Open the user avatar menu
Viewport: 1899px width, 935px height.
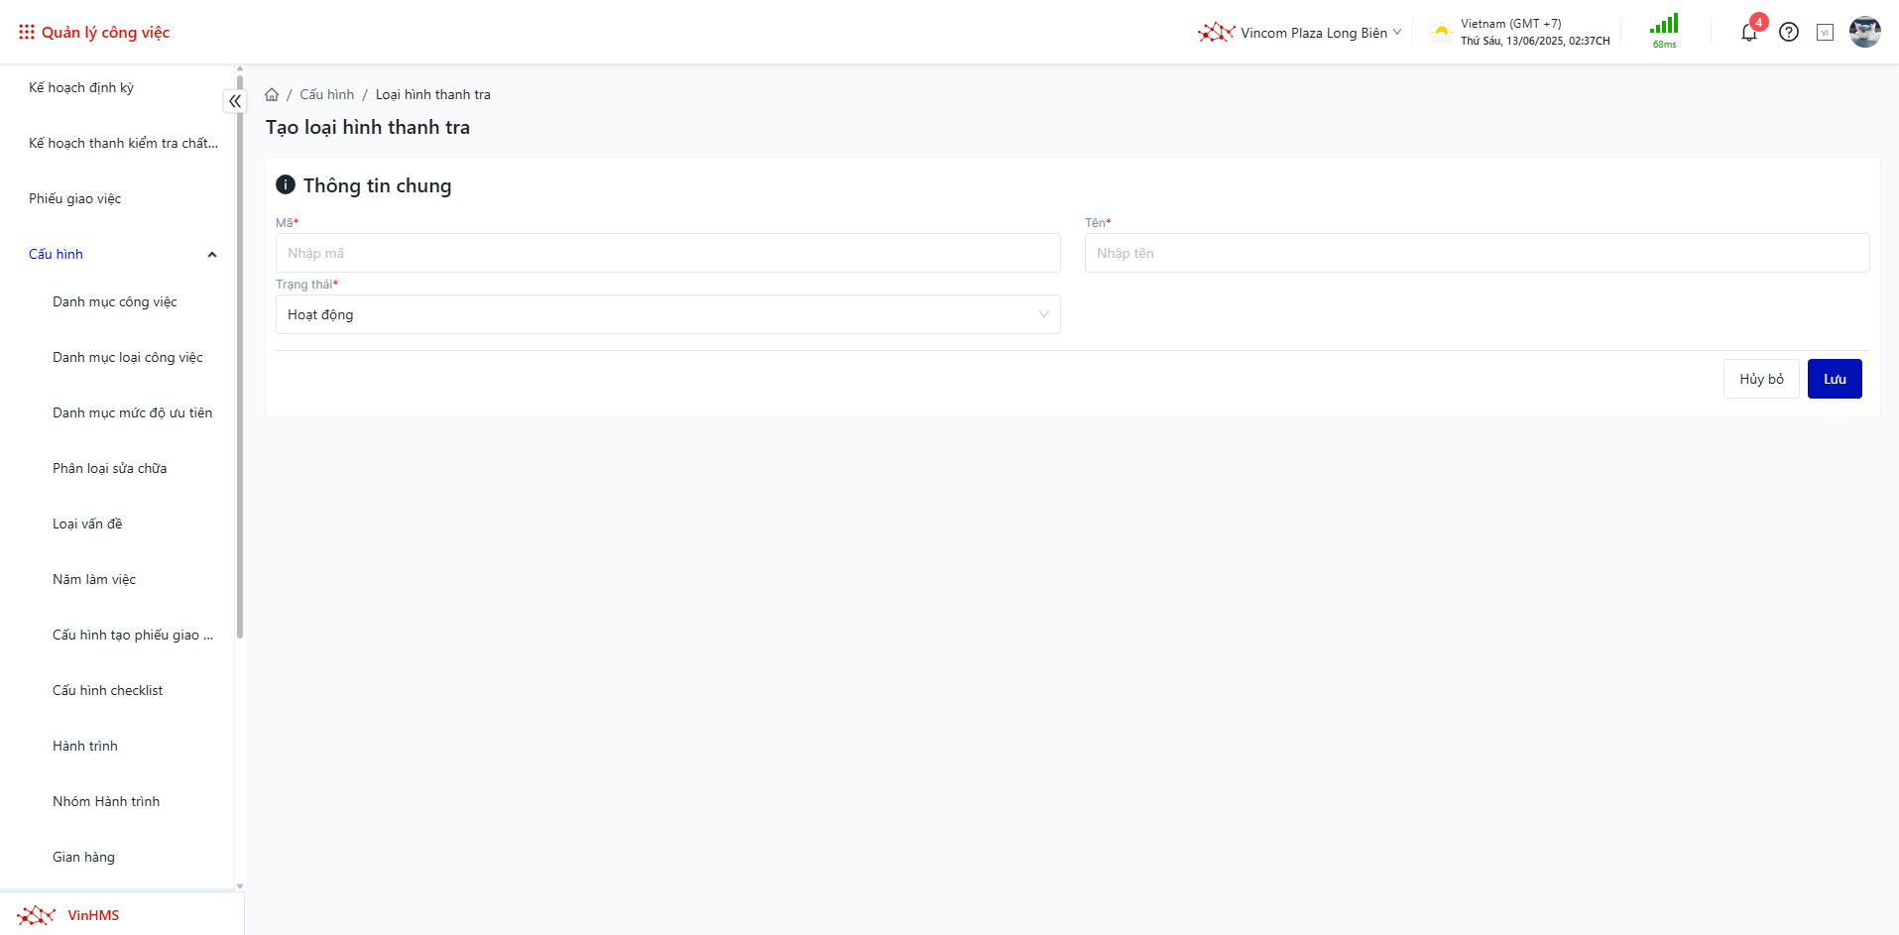[x=1865, y=32]
